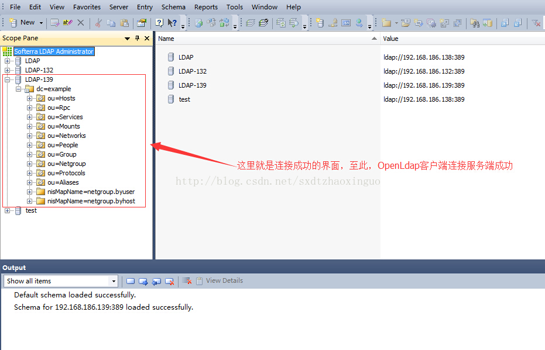
Task: Expand the ou=Hosts node
Action: coord(29,99)
